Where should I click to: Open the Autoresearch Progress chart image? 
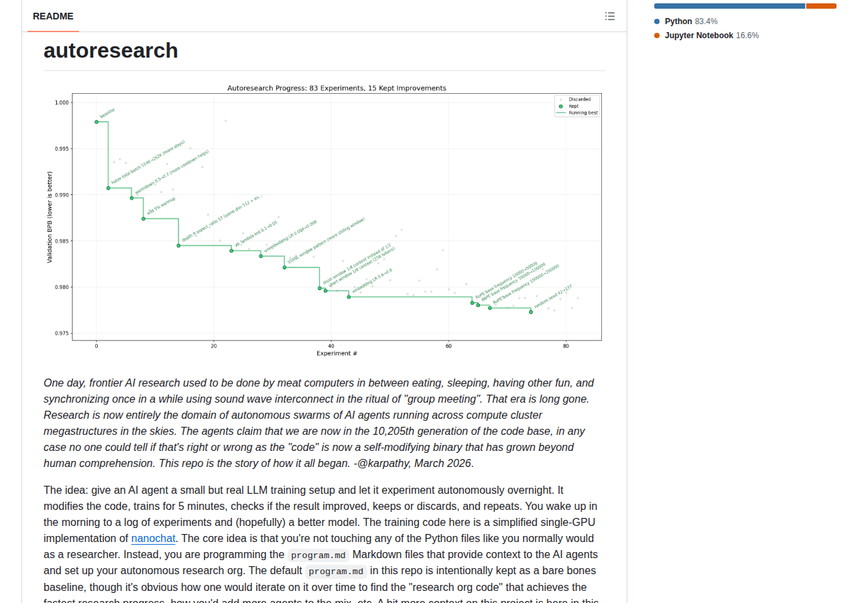[324, 220]
